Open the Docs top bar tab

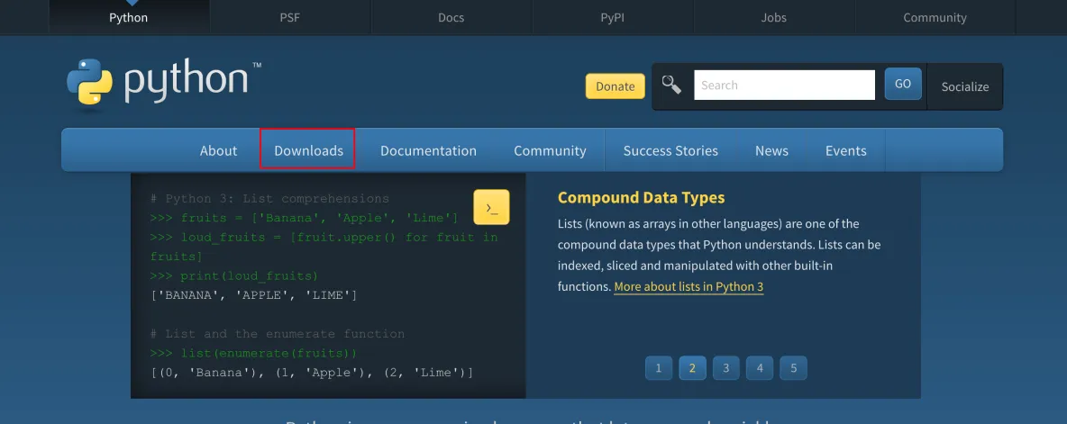click(x=451, y=18)
